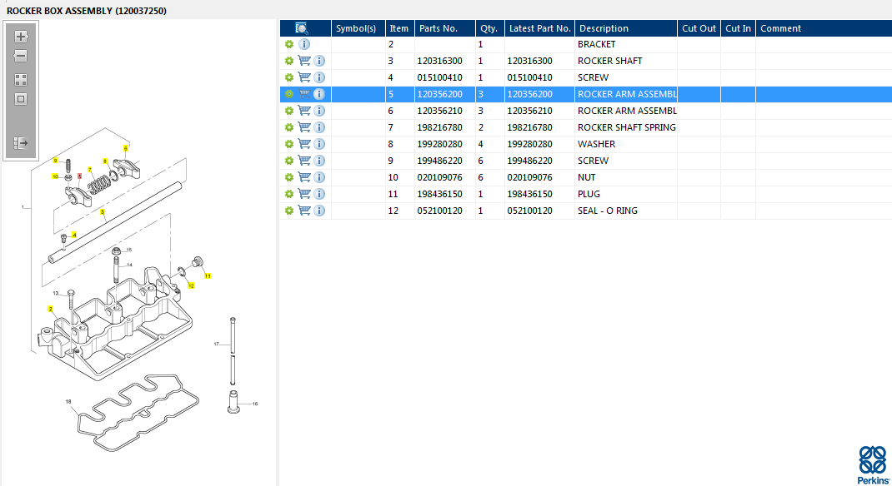Add SEAL - O RING to cart
The image size is (892, 486).
click(x=304, y=211)
